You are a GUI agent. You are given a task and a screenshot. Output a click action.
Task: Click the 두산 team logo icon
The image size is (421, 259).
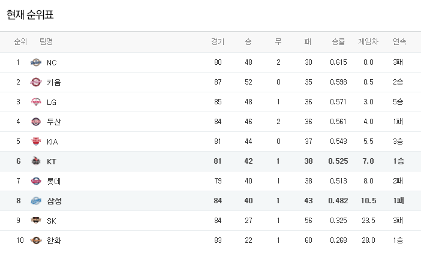(x=36, y=122)
